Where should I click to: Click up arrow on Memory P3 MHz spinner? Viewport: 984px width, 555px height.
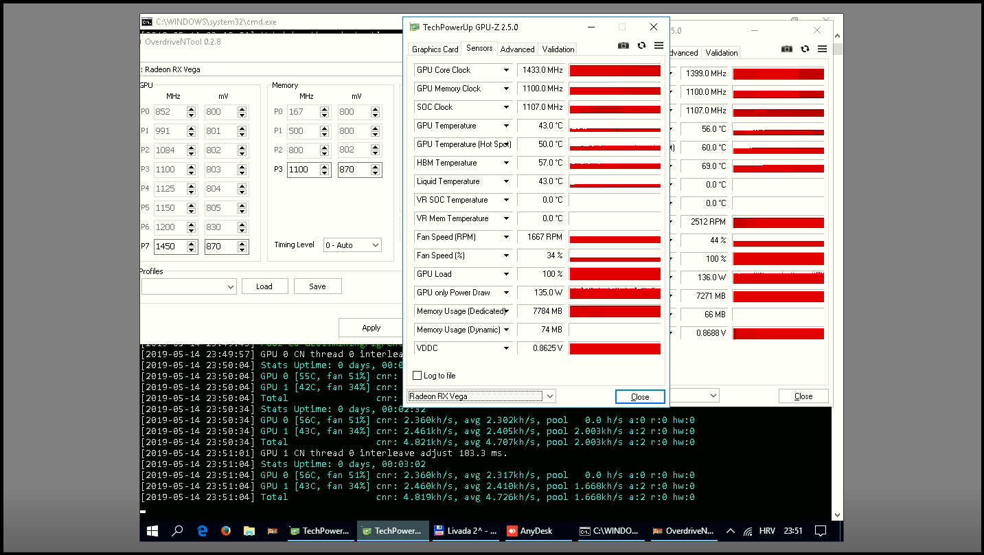pyautogui.click(x=325, y=166)
